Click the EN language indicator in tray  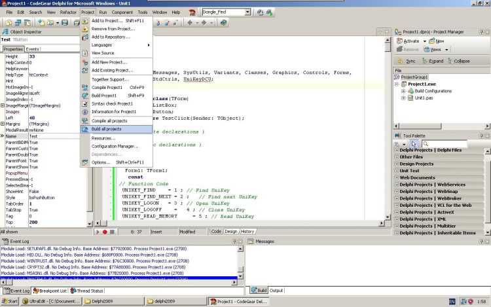pyautogui.click(x=452, y=302)
